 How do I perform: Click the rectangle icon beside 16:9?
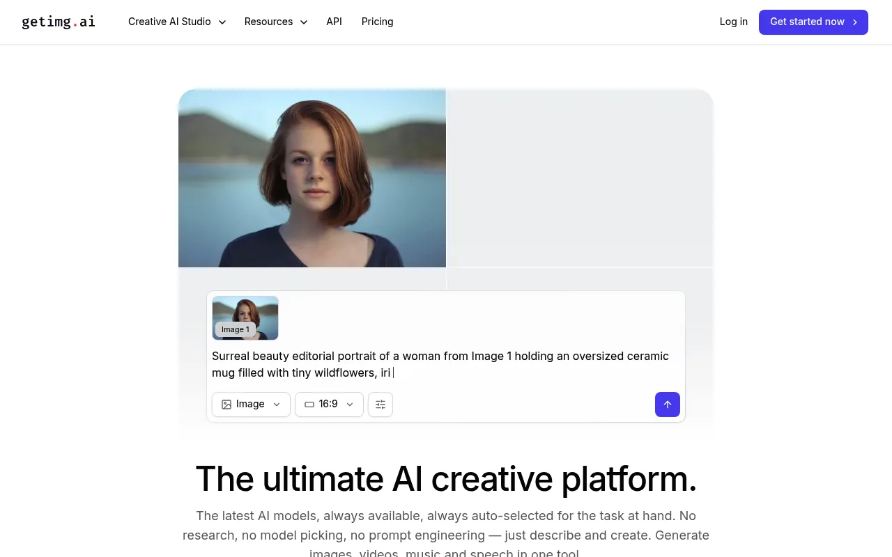[309, 405]
